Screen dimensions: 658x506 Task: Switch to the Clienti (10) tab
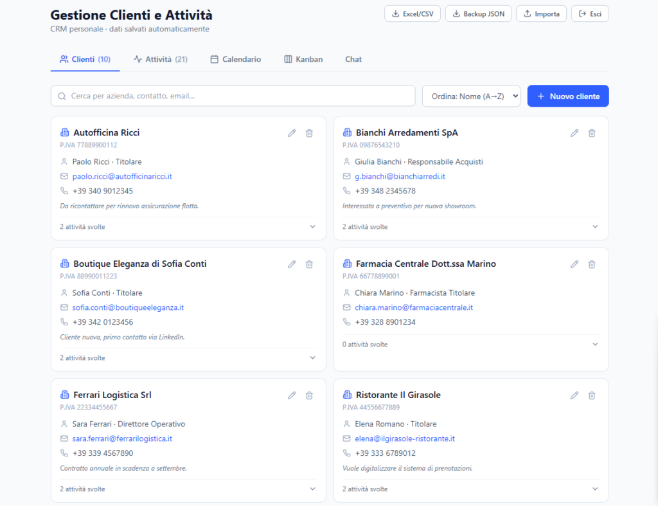[x=85, y=59]
